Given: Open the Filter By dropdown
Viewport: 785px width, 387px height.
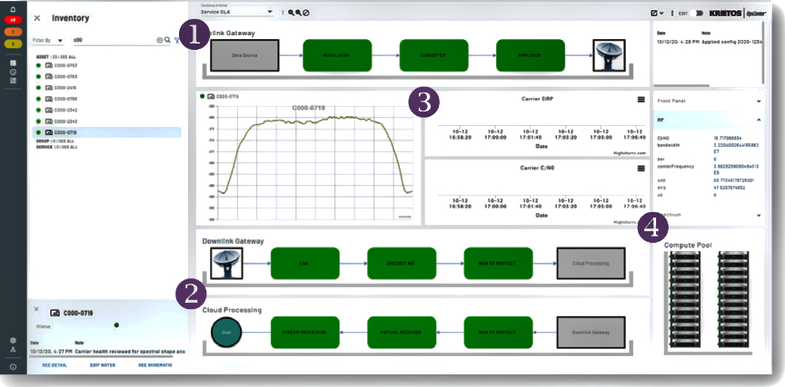Looking at the screenshot, I should (x=48, y=41).
